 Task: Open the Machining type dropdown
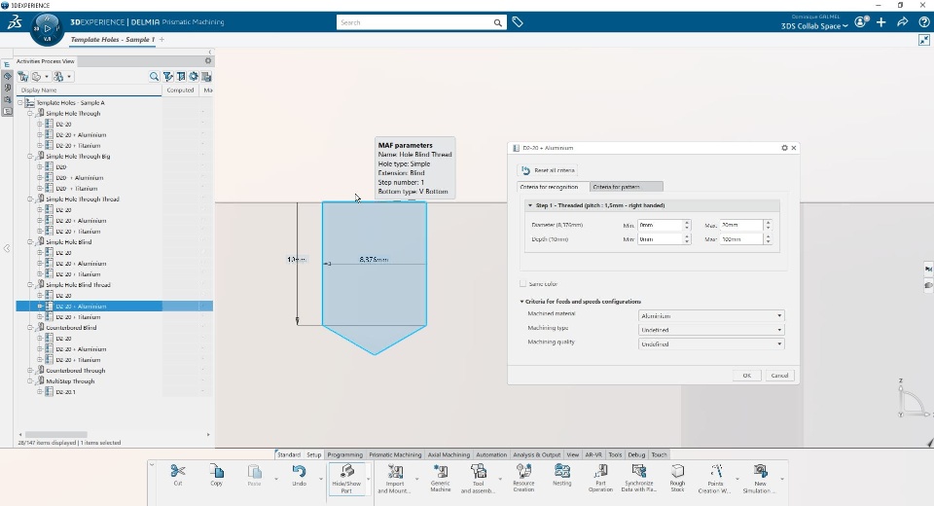tap(711, 330)
